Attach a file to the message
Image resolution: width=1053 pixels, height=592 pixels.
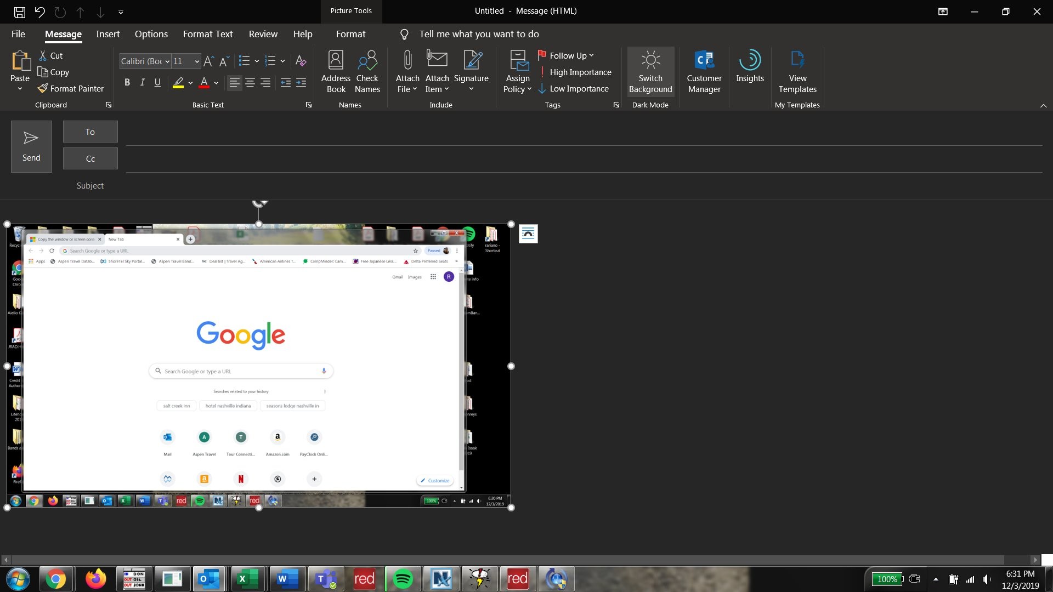pyautogui.click(x=407, y=71)
